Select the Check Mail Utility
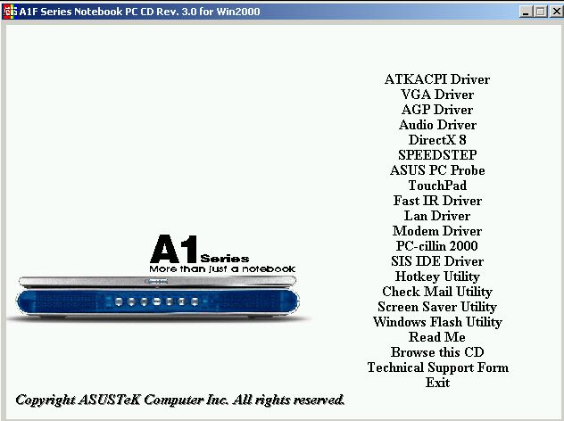Viewport: 564px width, 421px height. click(437, 292)
